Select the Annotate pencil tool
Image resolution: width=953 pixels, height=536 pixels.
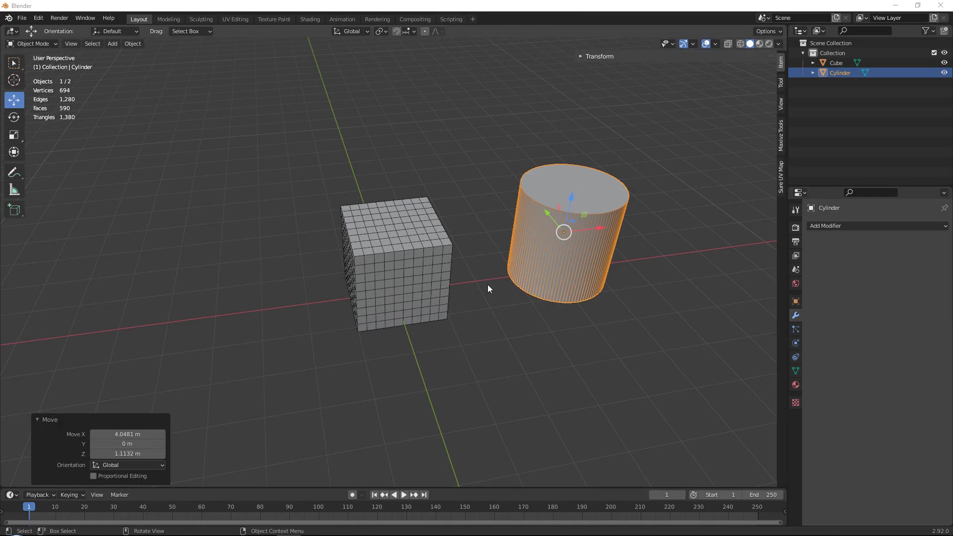click(x=14, y=173)
